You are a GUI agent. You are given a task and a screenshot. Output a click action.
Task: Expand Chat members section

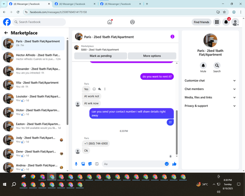(x=210, y=89)
